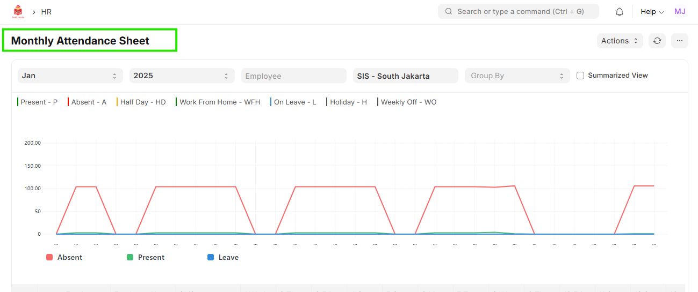The height and width of the screenshot is (292, 698).
Task: Click the refresh report icon
Action: [x=657, y=41]
